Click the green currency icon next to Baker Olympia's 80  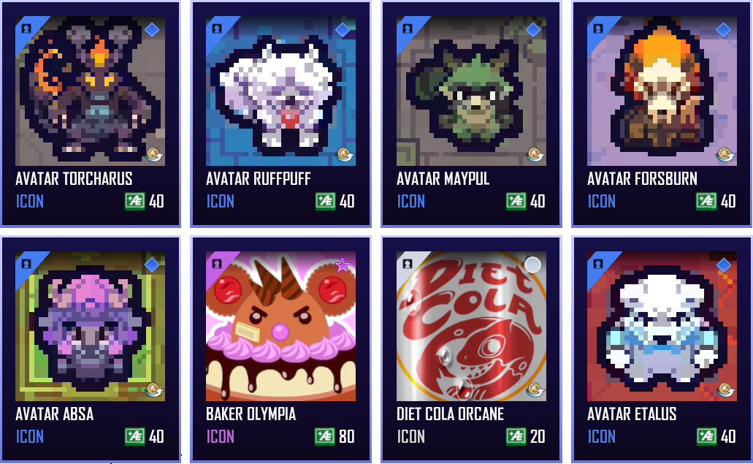(324, 437)
